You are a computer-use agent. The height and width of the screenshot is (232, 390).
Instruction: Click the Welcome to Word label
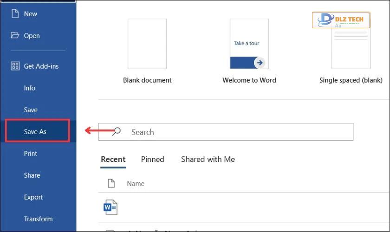[249, 80]
